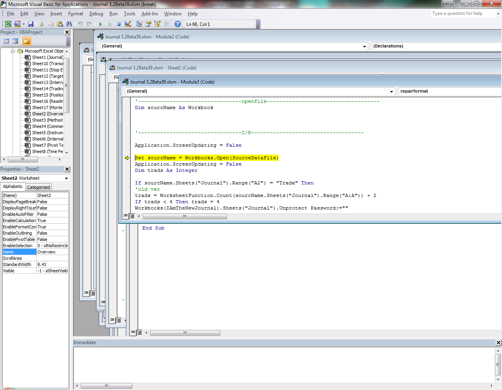This screenshot has height=390, width=502.
Task: Open the Window menu
Action: [x=173, y=14]
